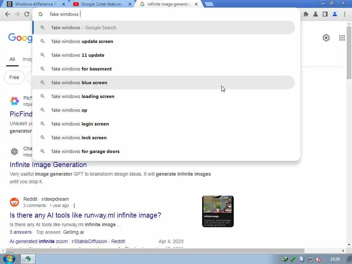The height and width of the screenshot is (264, 352).
Task: Select suggestion fake windows xp
Action: (164, 110)
